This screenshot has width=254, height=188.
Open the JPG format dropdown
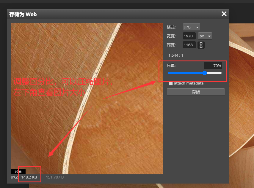pyautogui.click(x=192, y=27)
